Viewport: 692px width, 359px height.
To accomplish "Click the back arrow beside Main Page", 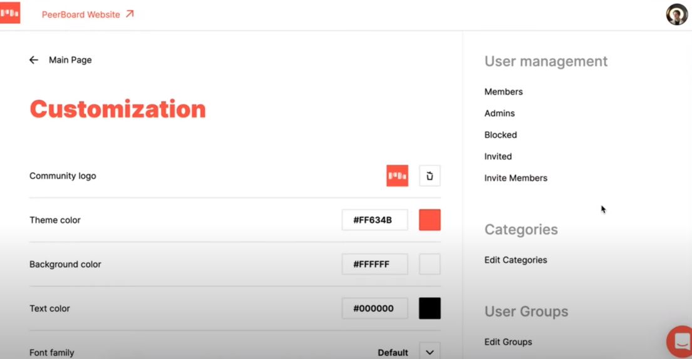I will point(34,60).
